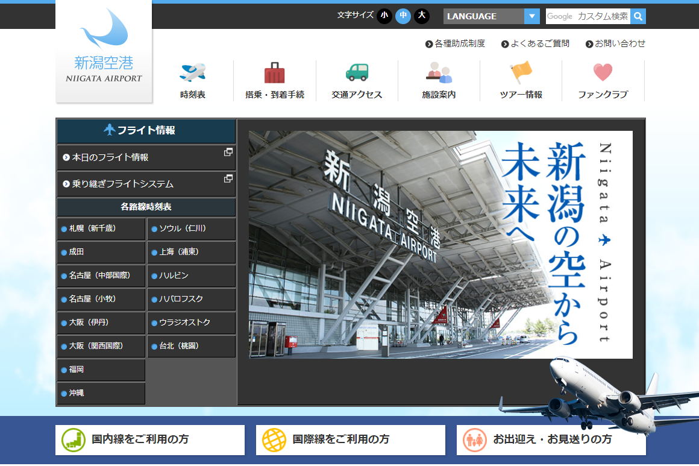Click the airplane icon for 時刻表
Screen dimensions: 699x466
point(192,73)
